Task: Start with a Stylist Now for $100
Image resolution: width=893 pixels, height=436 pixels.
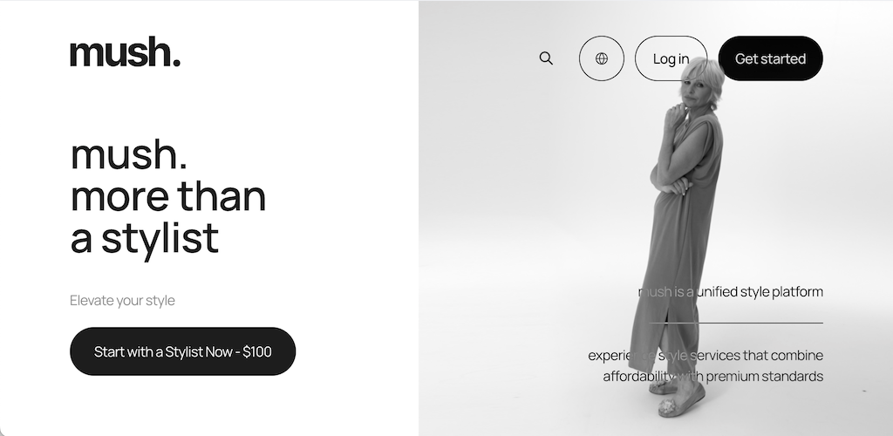Action: (x=183, y=351)
